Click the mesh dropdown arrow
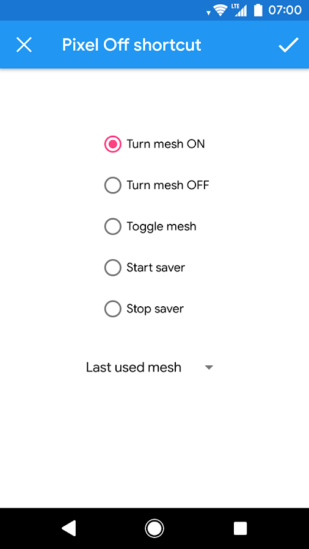Viewport: 309px width, 549px height. (209, 368)
